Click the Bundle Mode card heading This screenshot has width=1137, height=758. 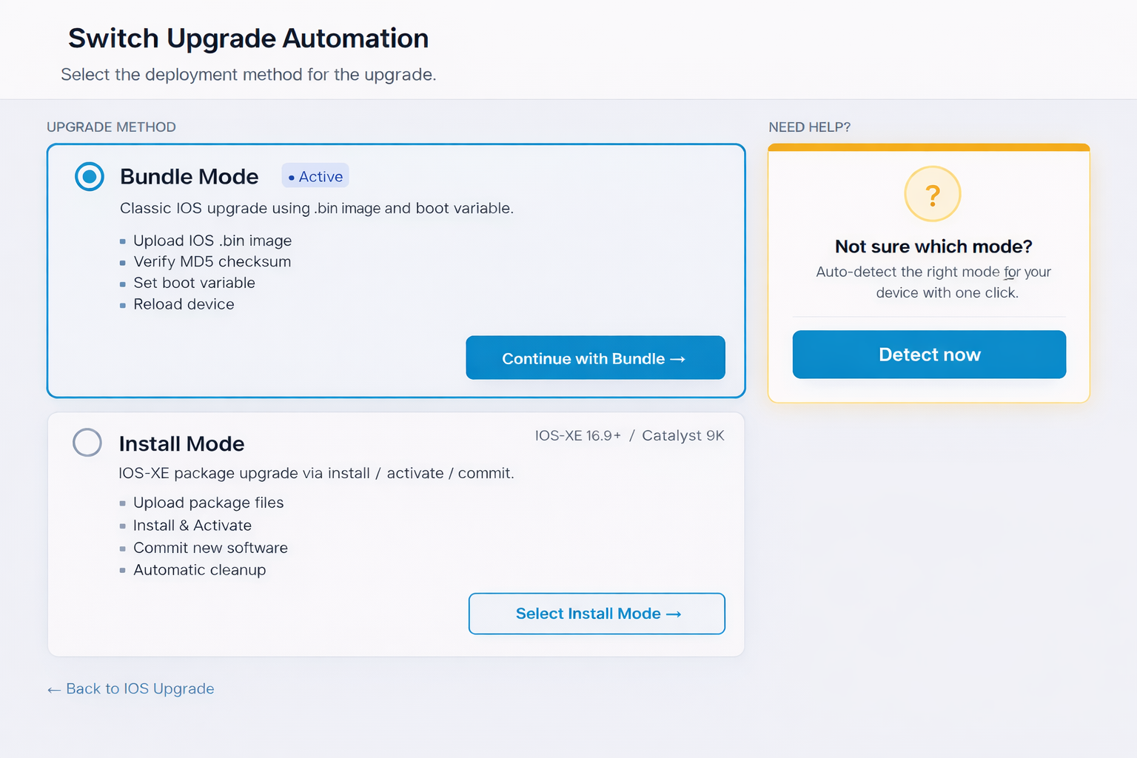click(x=189, y=176)
